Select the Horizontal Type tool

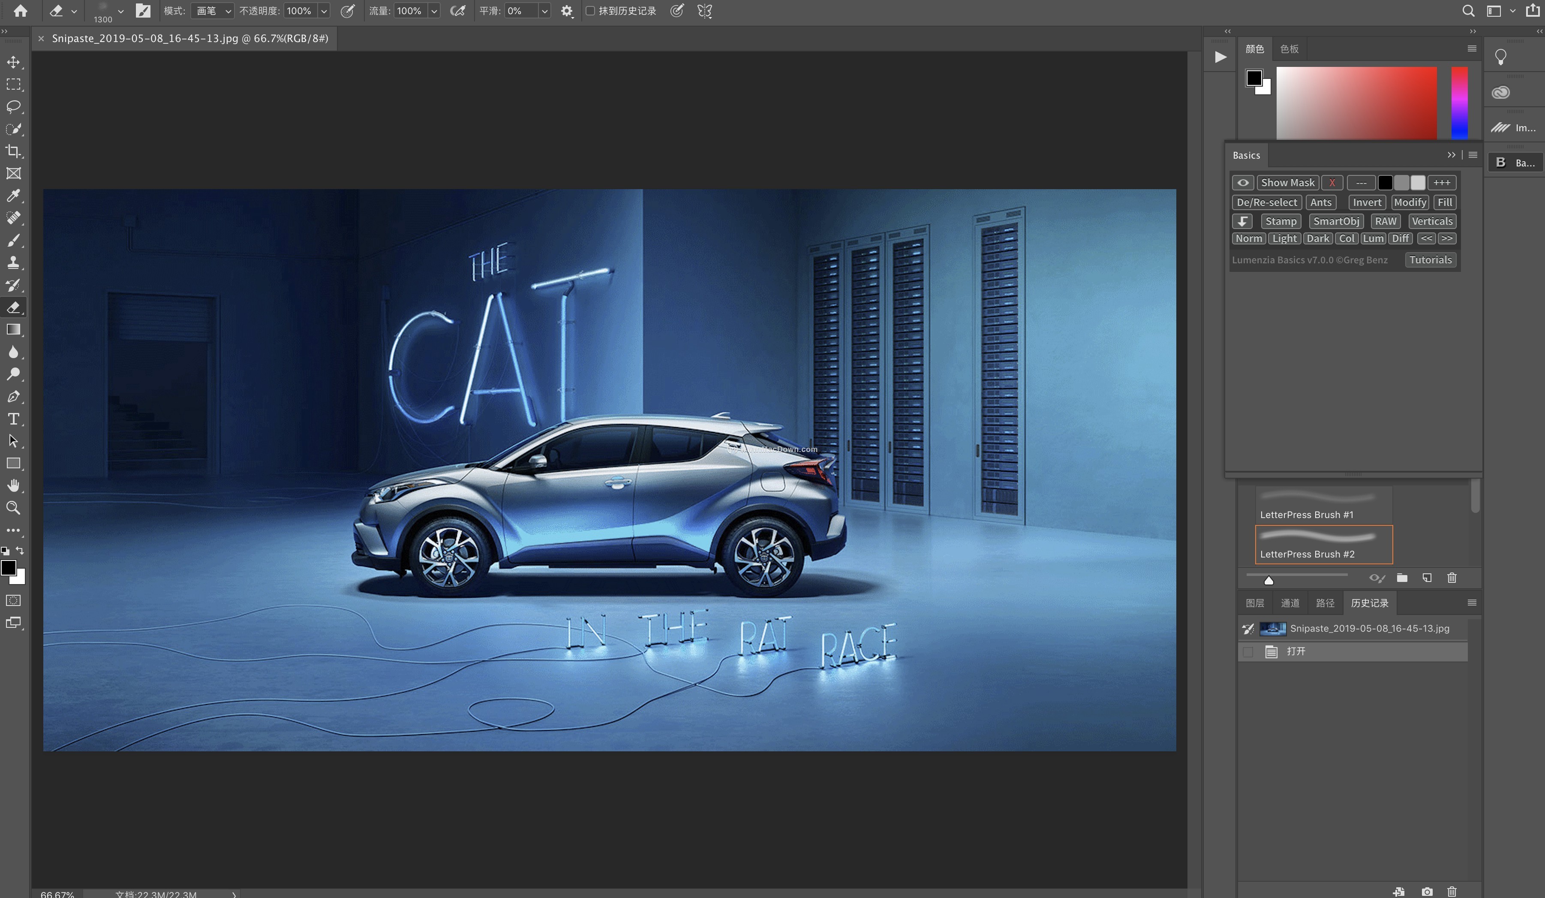[13, 419]
